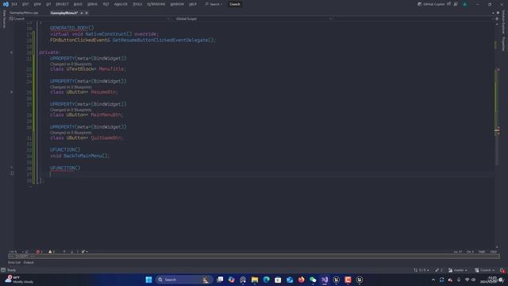Go to next issue arrow

[x=72, y=252]
